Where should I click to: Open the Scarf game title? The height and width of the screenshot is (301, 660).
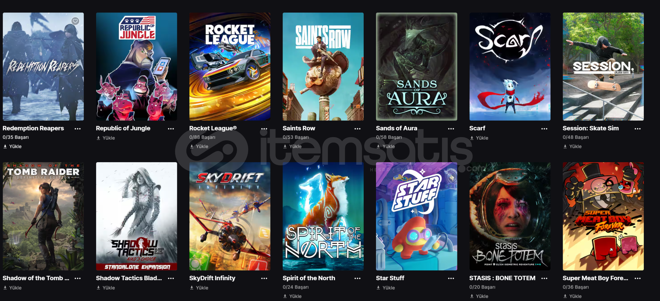pyautogui.click(x=477, y=128)
